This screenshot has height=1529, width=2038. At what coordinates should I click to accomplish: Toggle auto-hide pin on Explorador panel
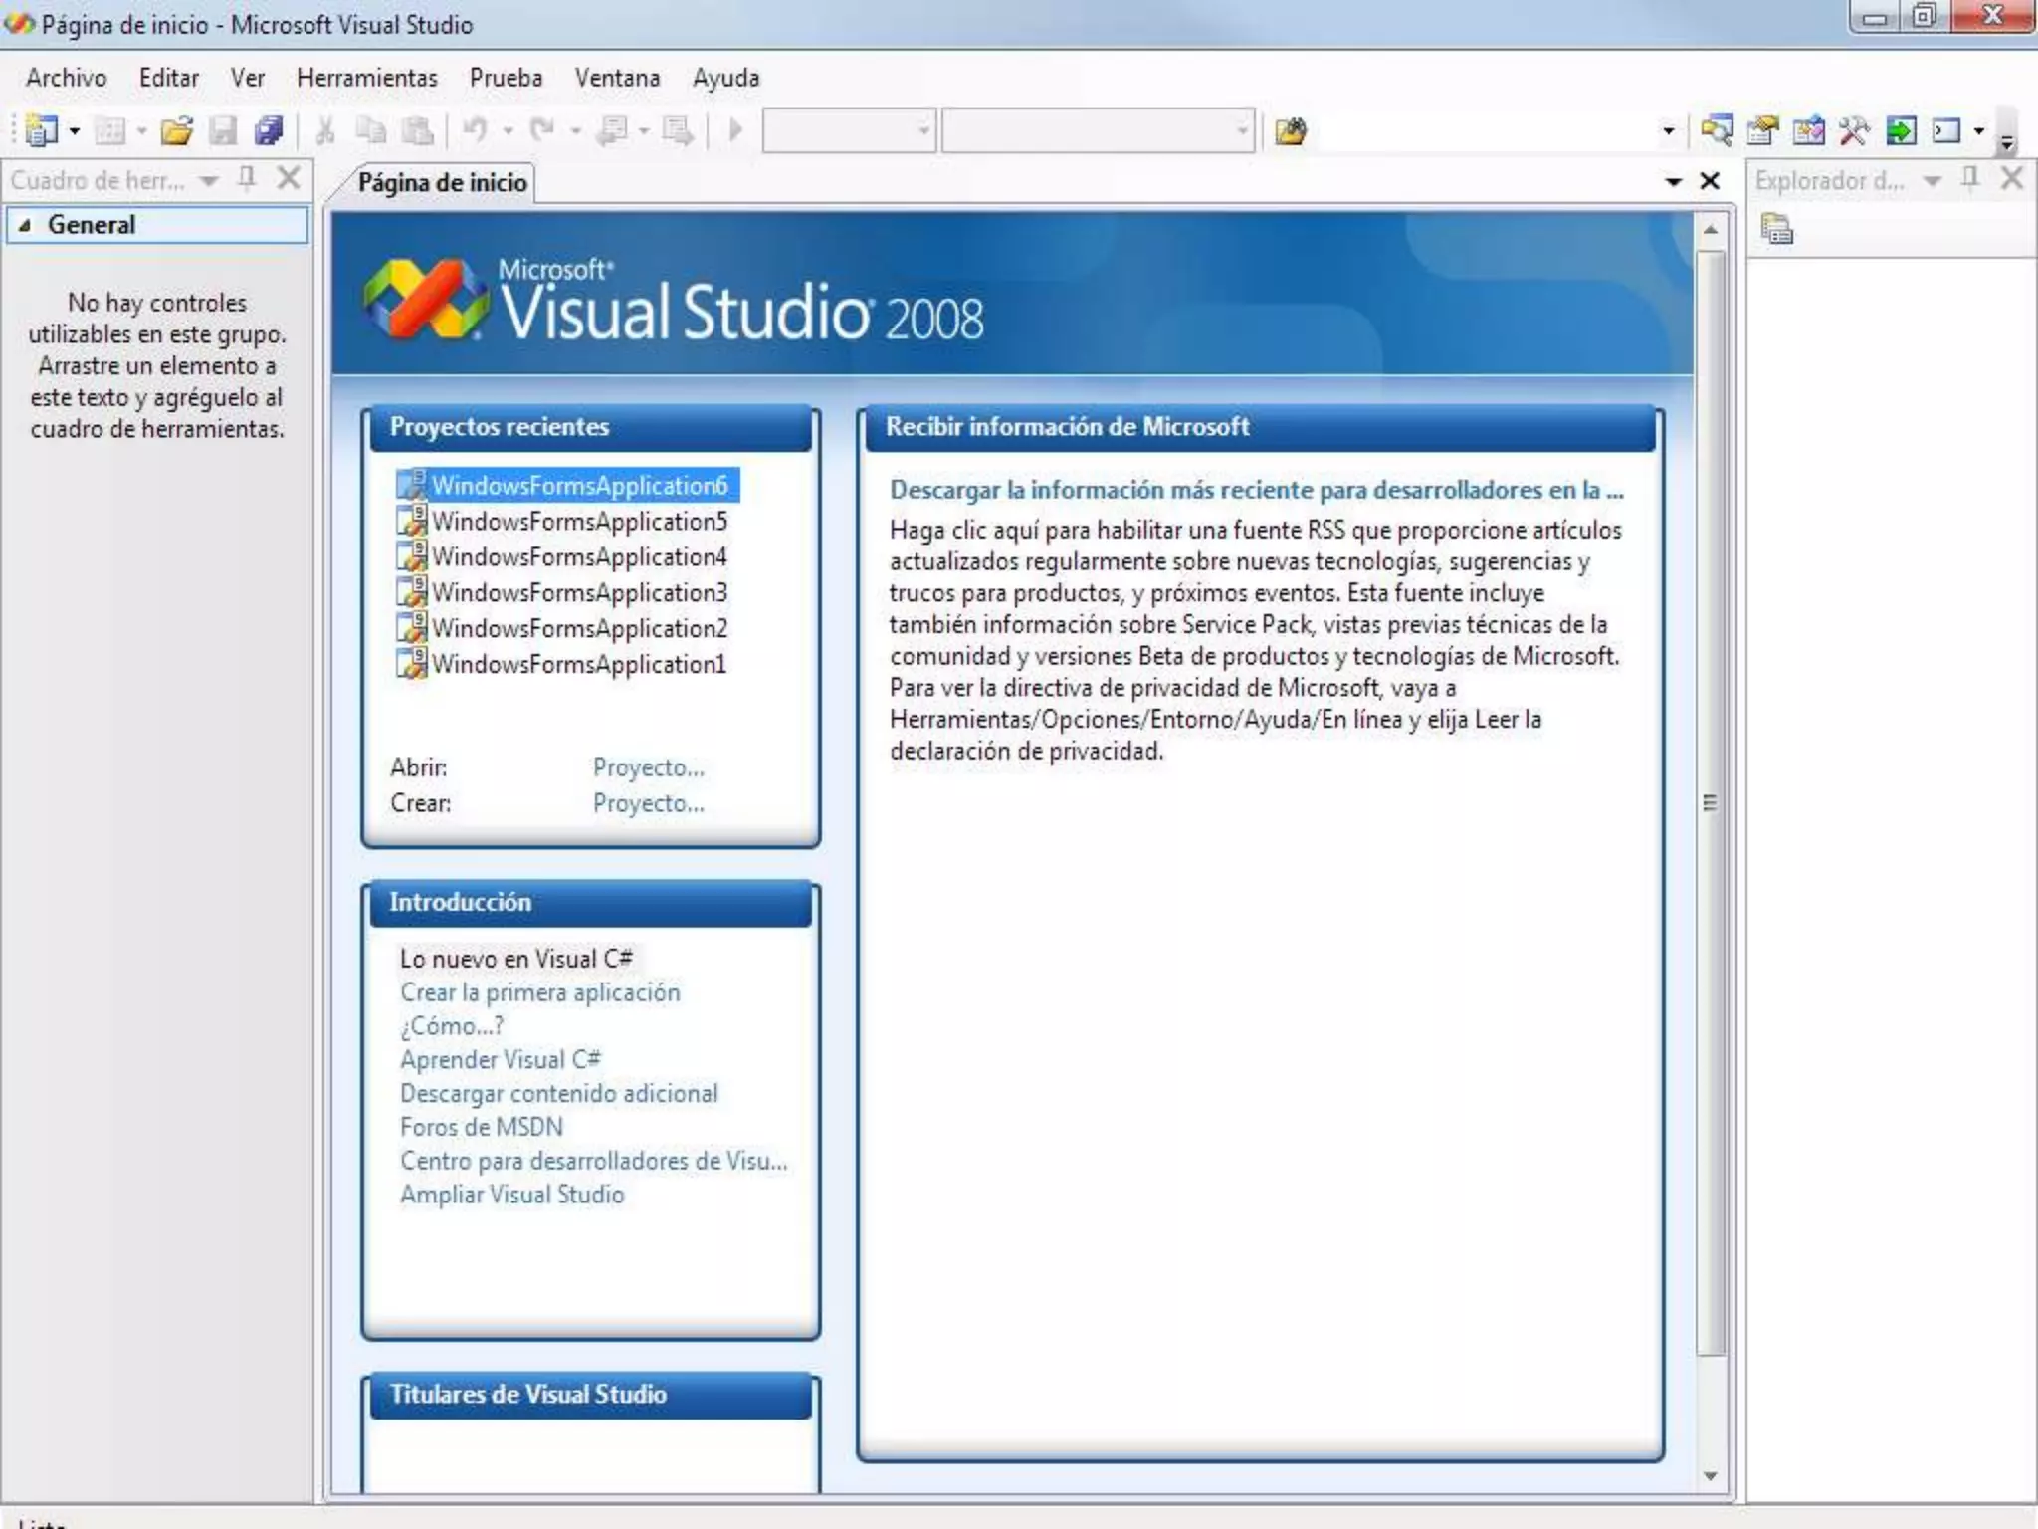click(1969, 179)
